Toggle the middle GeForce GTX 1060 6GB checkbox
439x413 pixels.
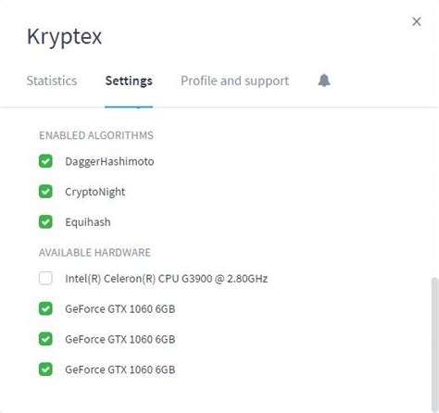45,339
